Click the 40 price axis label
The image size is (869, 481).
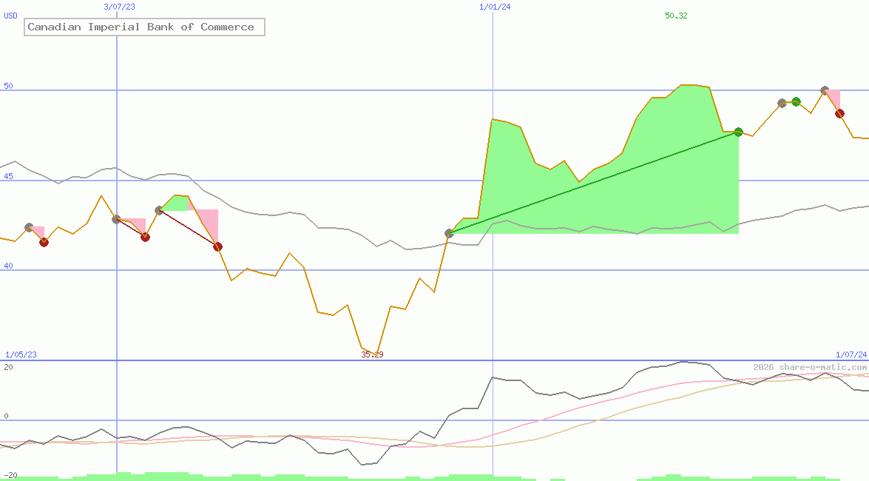8,266
